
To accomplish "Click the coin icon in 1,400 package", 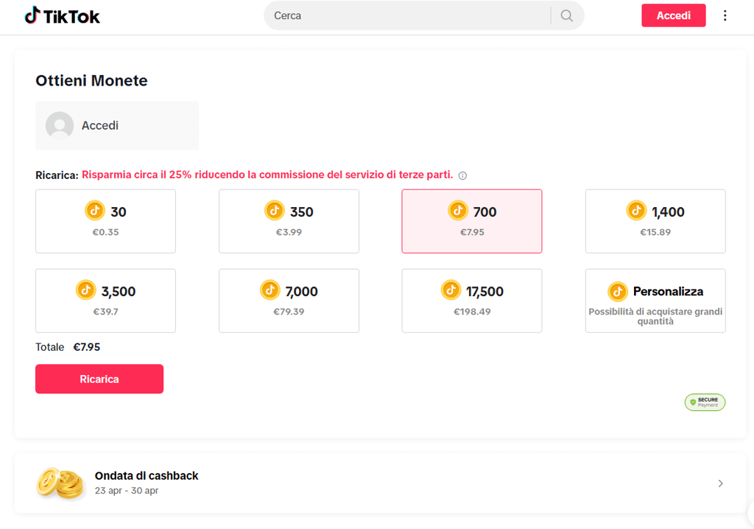I will [636, 211].
